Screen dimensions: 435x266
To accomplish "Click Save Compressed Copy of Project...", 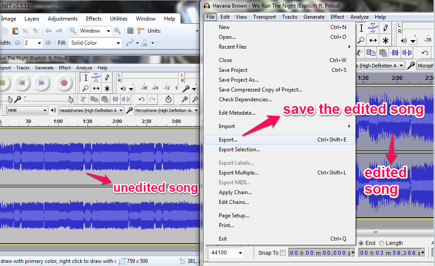I will [x=279, y=90].
